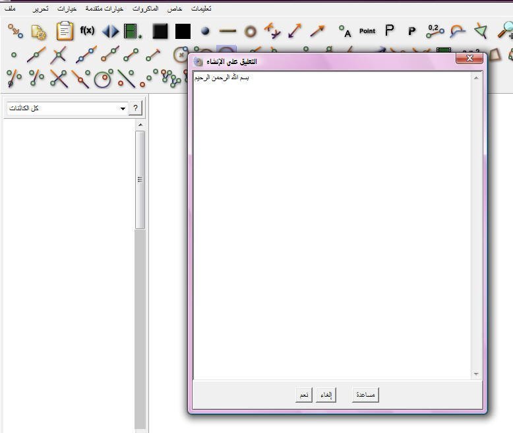Click the blue ball point-style icon

[205, 31]
